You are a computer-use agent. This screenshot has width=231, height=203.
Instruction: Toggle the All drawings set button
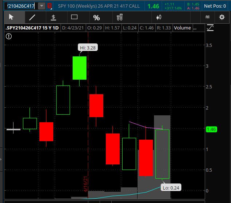pos(207,17)
